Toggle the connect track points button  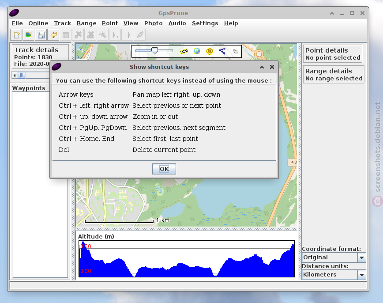(222, 51)
